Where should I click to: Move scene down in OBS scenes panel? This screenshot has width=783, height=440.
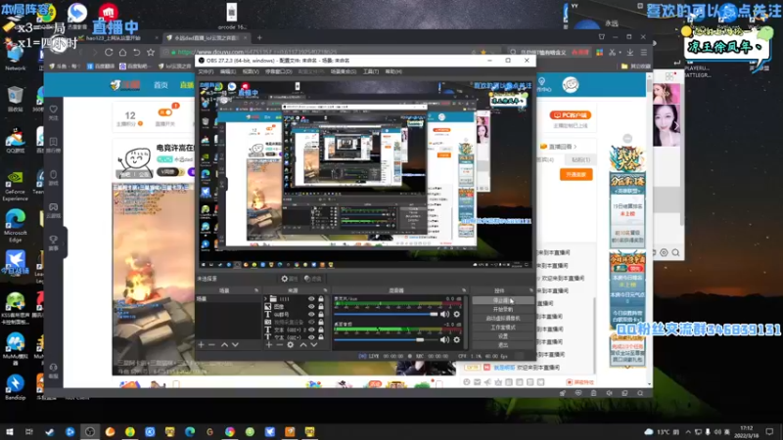235,345
